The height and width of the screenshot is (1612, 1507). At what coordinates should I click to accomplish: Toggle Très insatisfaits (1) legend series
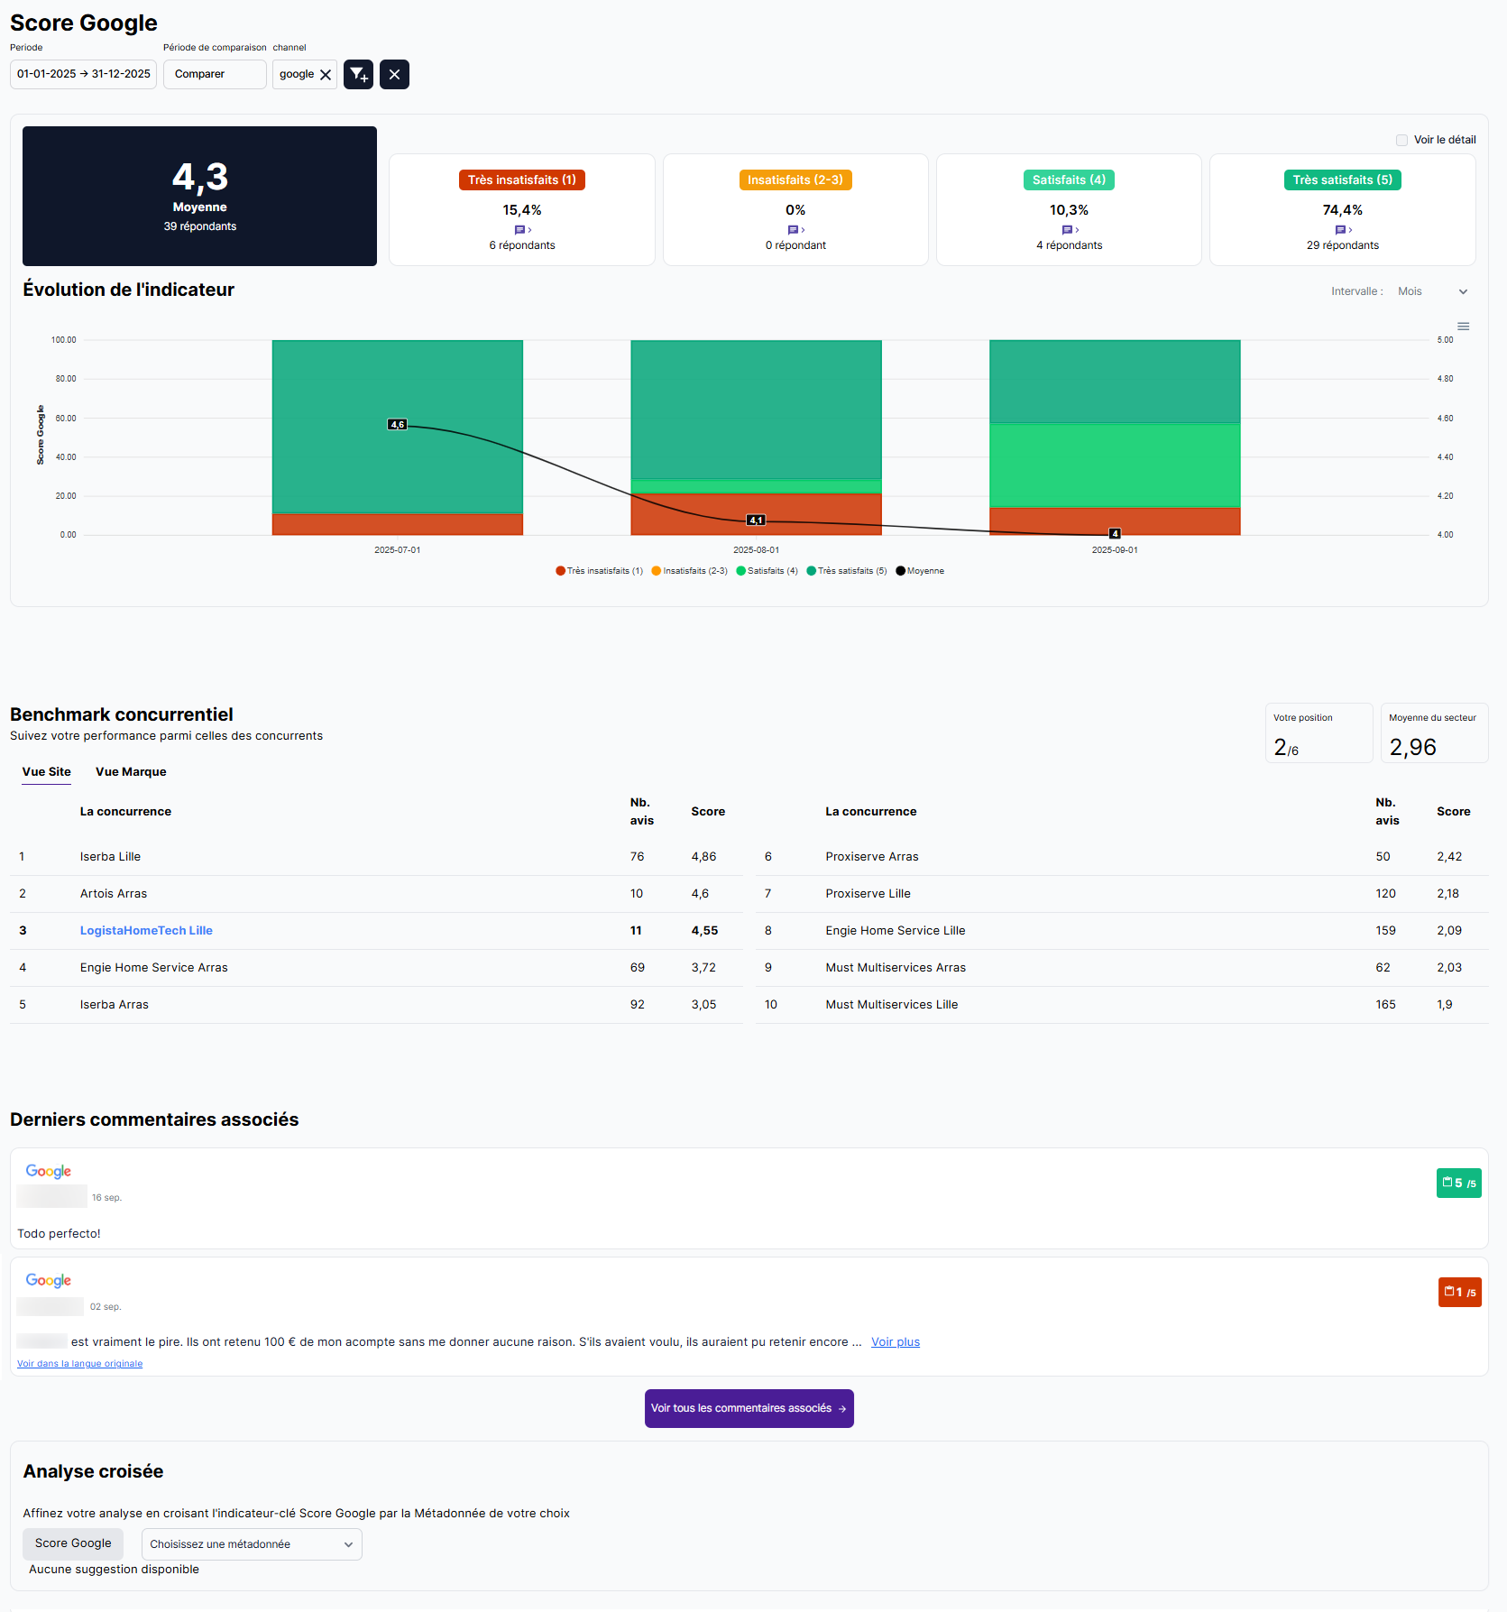(x=600, y=571)
